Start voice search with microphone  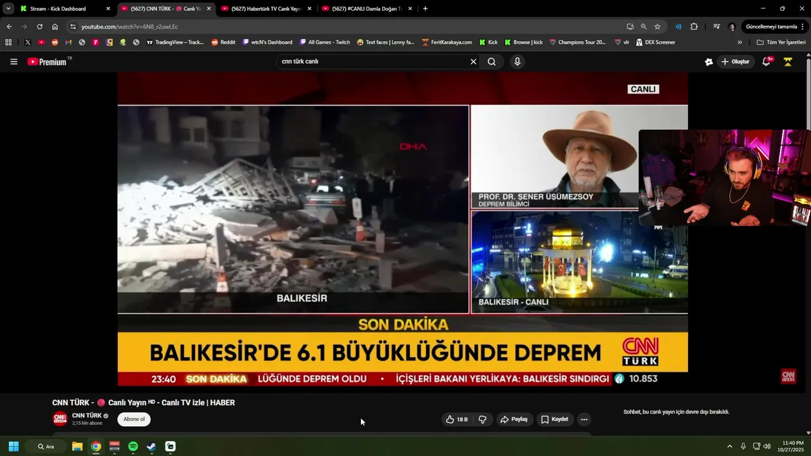pos(518,61)
